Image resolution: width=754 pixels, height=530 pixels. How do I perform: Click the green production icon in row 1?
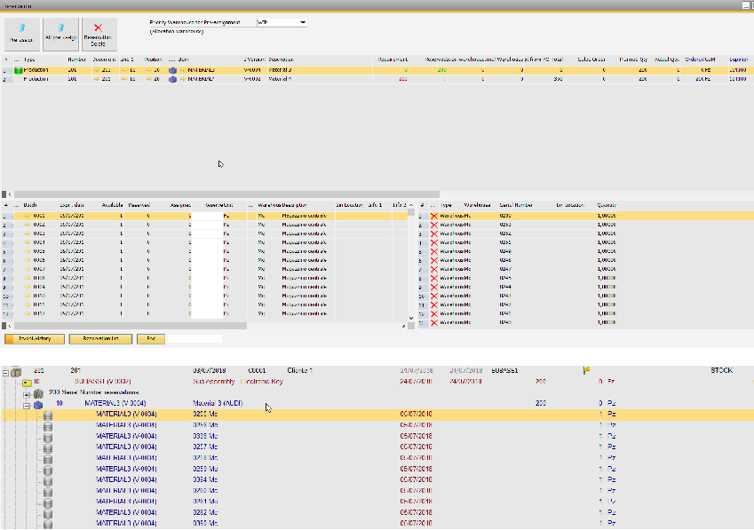19,71
